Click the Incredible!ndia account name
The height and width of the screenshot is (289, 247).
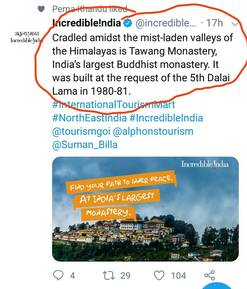point(86,23)
